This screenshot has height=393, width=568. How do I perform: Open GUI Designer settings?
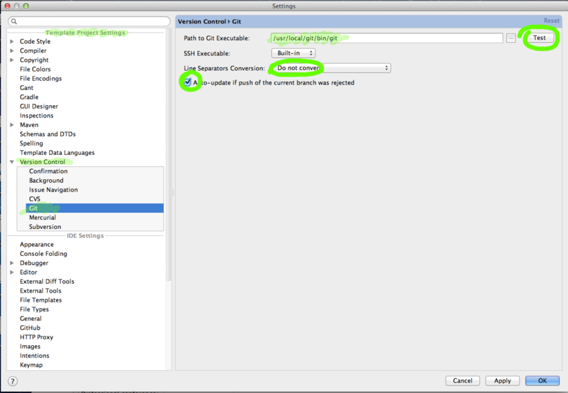pyautogui.click(x=39, y=106)
